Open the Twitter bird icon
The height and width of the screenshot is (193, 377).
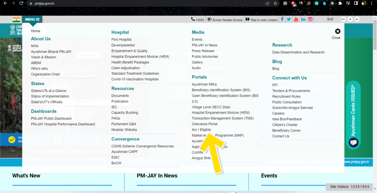point(289,20)
